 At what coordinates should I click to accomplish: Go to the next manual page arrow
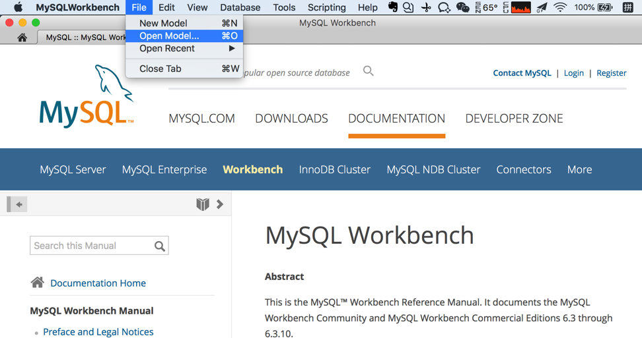(x=220, y=204)
